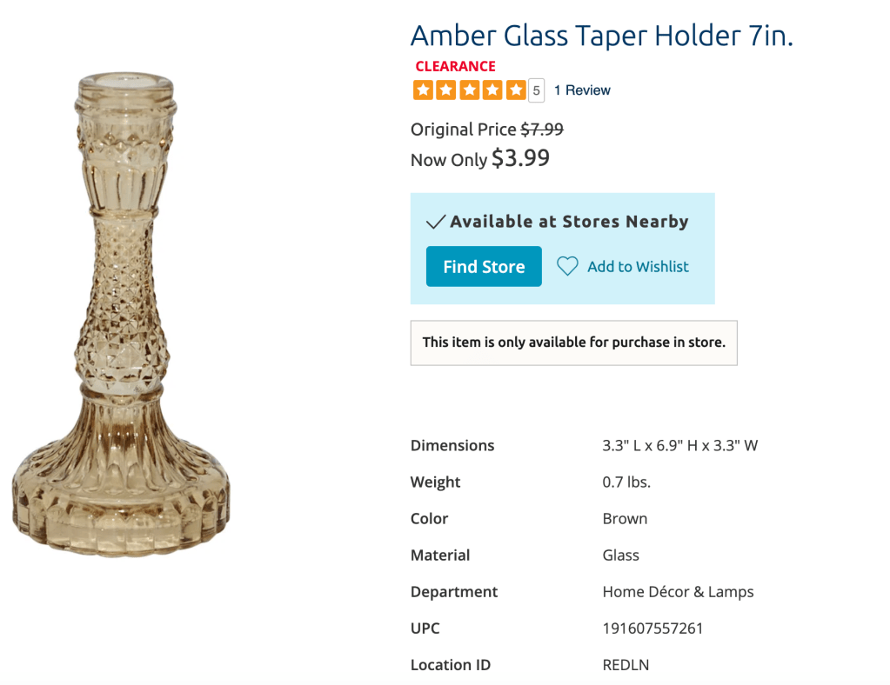Viewport: 890px width, 685px height.
Task: Click the Available at Stores Nearby checkmark
Action: click(436, 223)
